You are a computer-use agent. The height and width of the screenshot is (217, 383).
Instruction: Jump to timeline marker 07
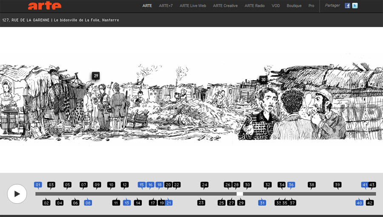coord(83,185)
